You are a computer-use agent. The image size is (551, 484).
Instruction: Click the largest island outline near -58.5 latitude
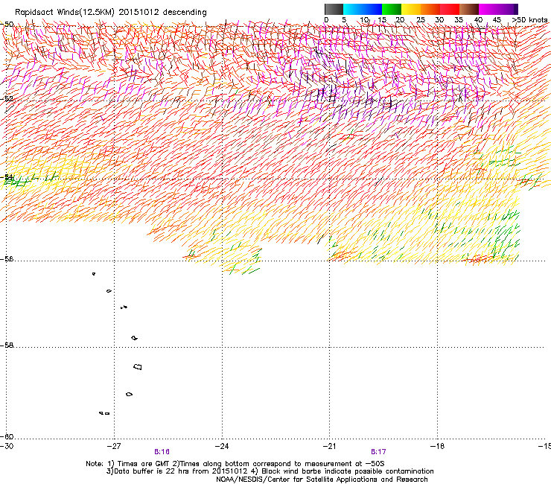138,367
